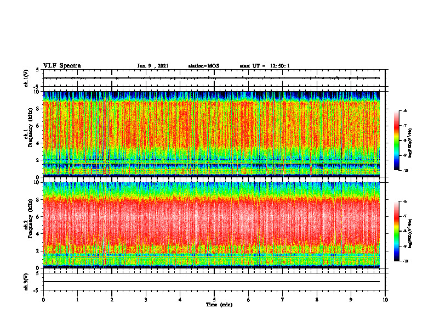Click the "8" kHz tick on ch.1 frequency axis

pos(38,109)
